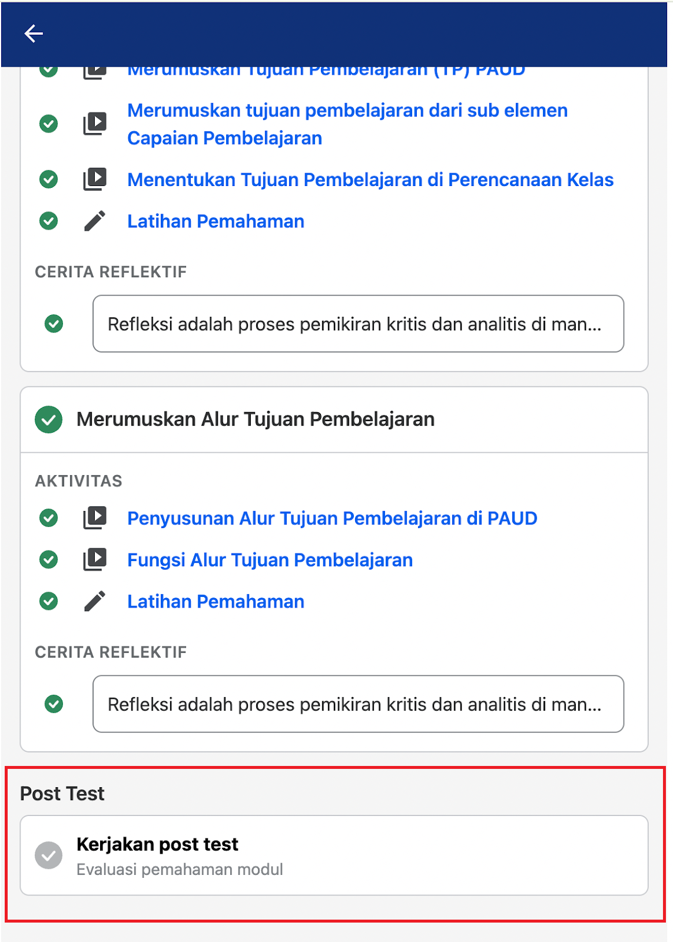Screen dimensions: 673x942
Task: Click video icon beside Merumuskan tujuan pembelajaran dari sub elemen
Action: (95, 124)
